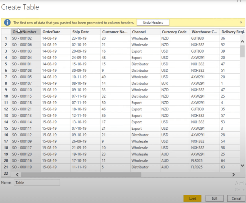Select row number 15 header
This screenshot has width=246, height=203.
pos(6,128)
